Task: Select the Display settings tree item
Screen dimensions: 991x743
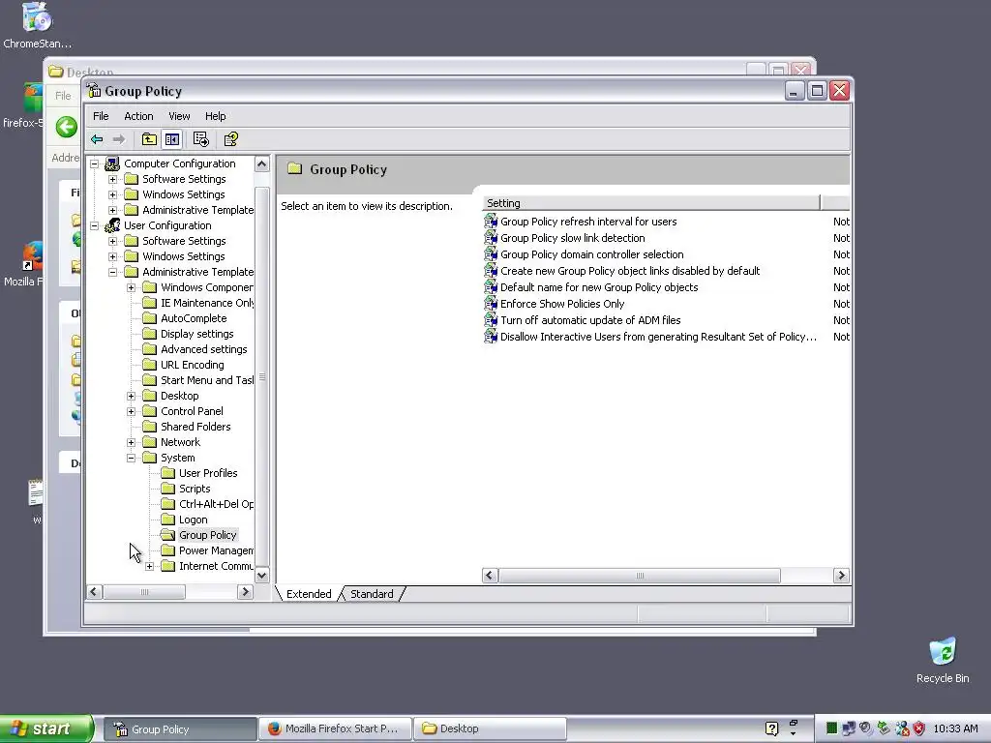Action: [196, 334]
